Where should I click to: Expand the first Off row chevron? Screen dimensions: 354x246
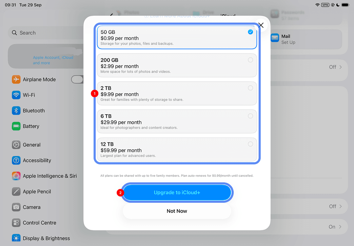(341, 67)
